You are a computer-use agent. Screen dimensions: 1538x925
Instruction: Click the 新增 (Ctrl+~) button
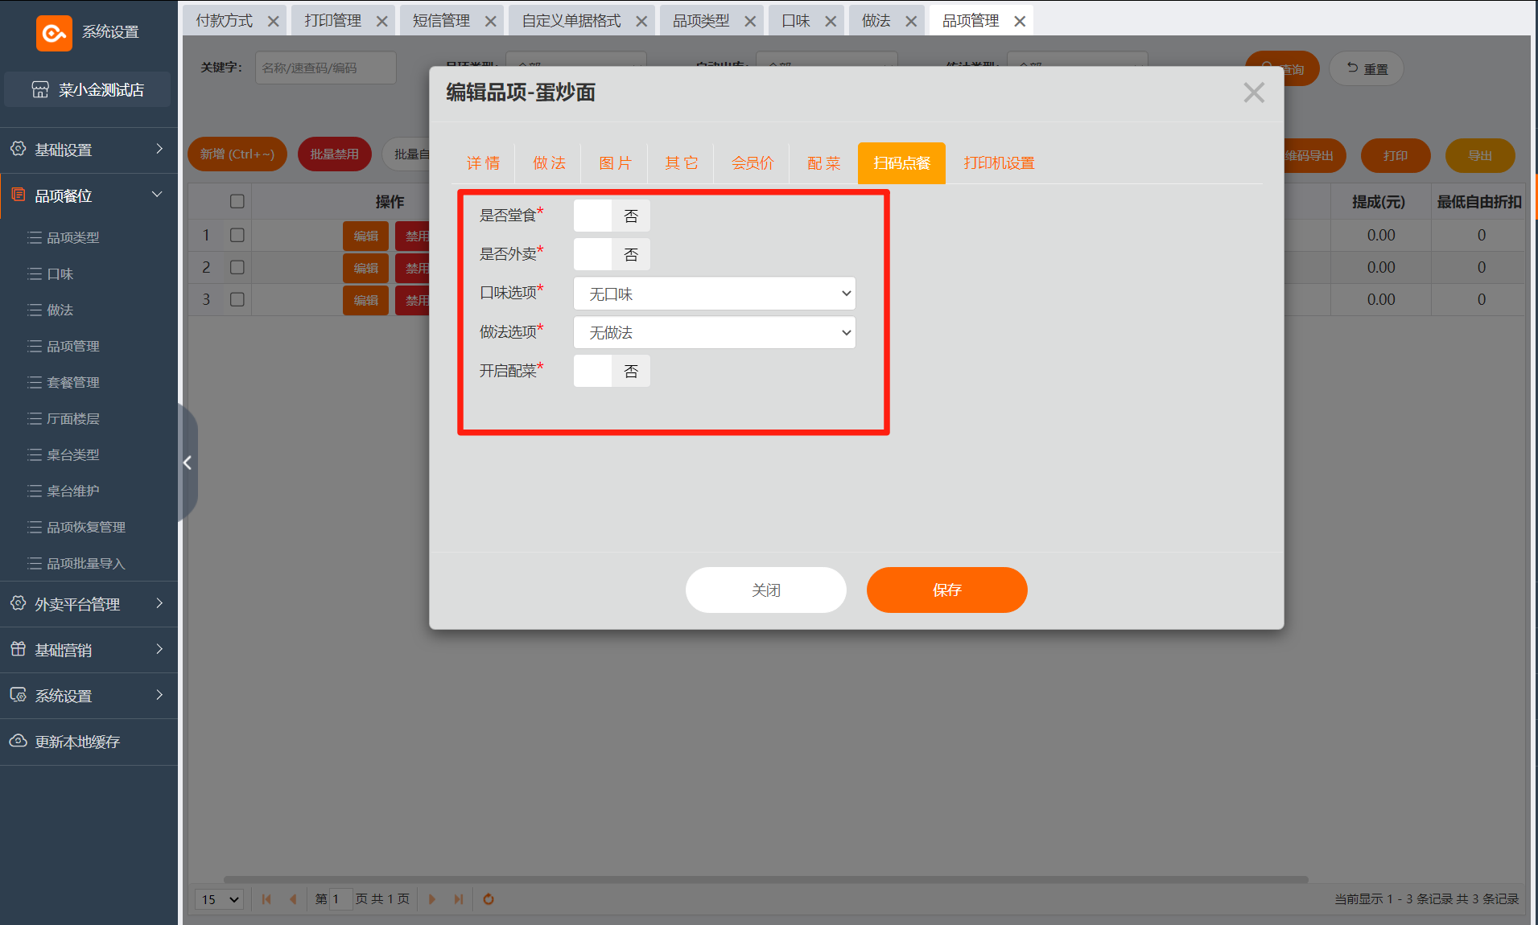coord(237,154)
